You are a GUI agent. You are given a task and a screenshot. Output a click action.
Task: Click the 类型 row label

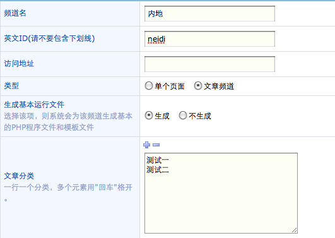tap(11, 86)
